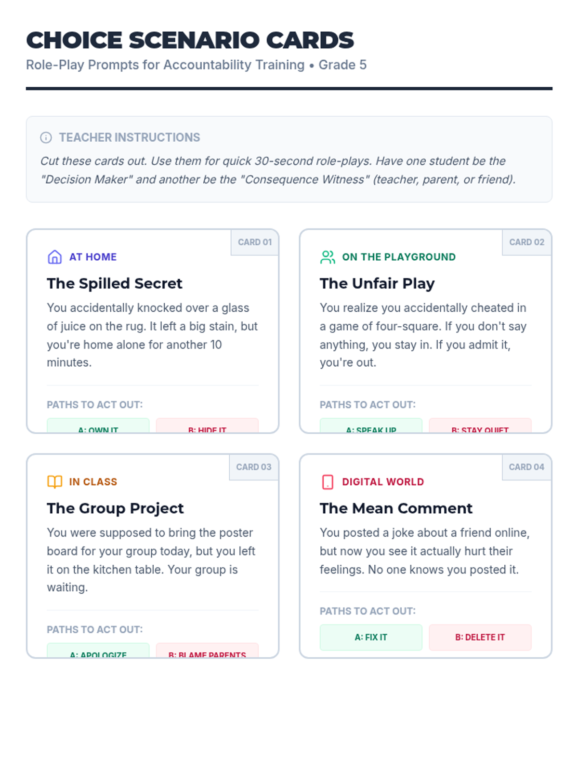The width and height of the screenshot is (578, 771).
Task: Pick the 'B: STAY QUIET' path
Action: 480,426
